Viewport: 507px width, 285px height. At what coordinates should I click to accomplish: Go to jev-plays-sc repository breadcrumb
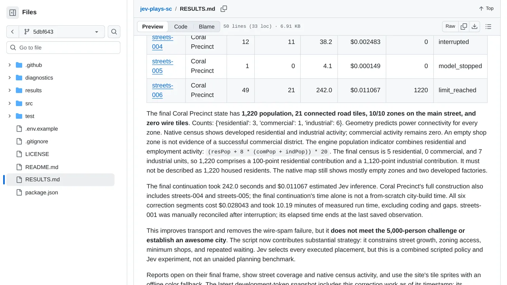click(156, 9)
